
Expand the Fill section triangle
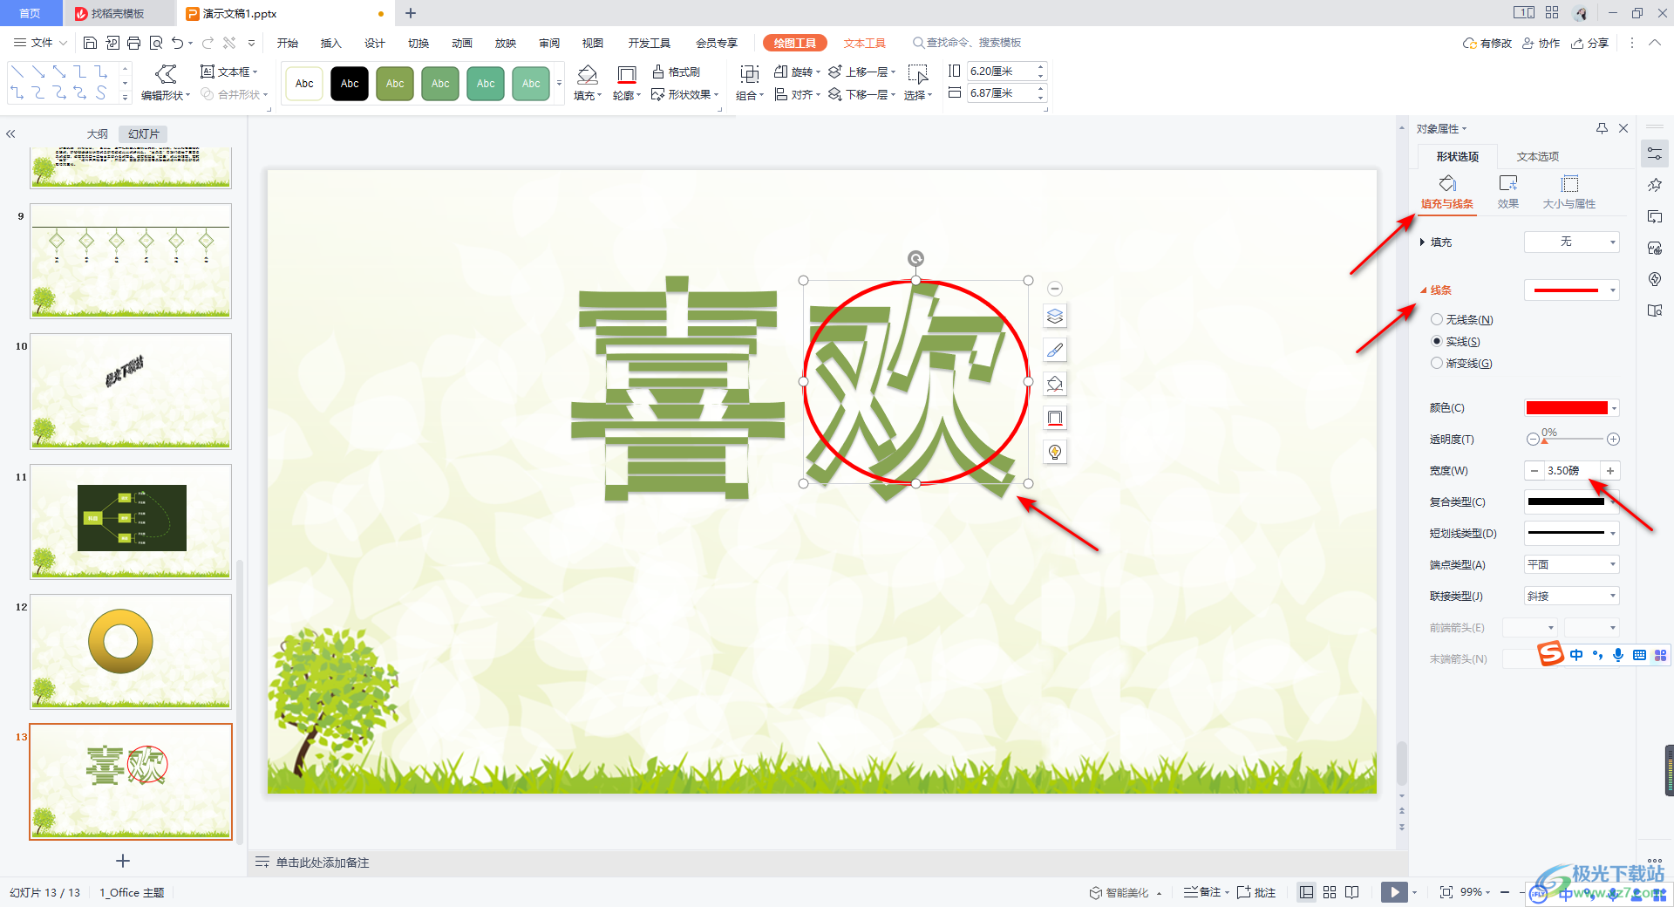coord(1423,242)
